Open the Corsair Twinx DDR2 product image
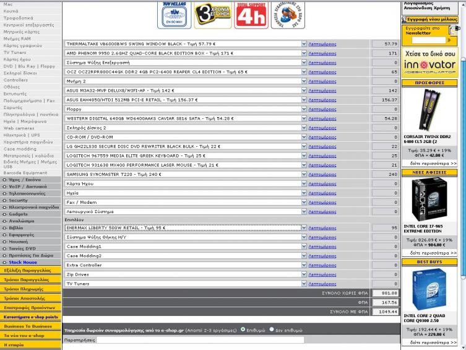 point(429,110)
